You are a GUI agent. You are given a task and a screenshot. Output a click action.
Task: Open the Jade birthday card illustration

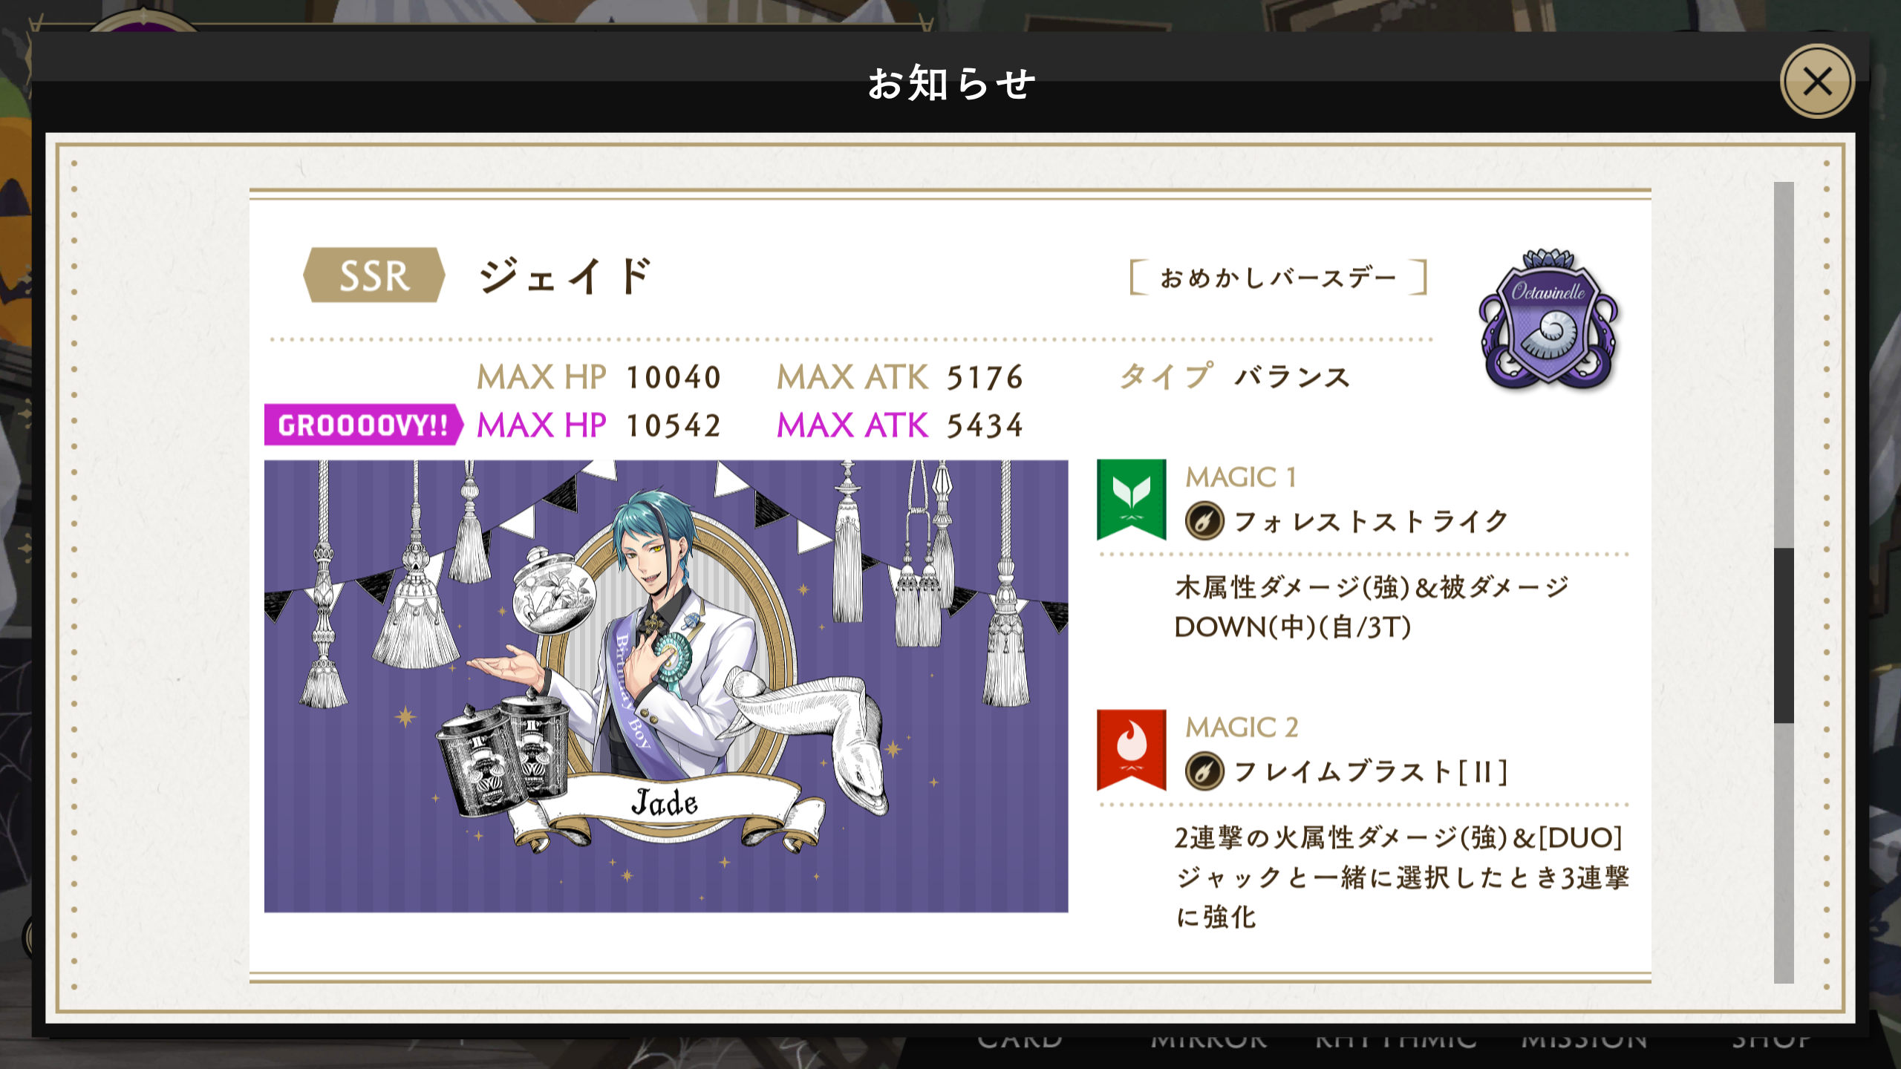(666, 686)
